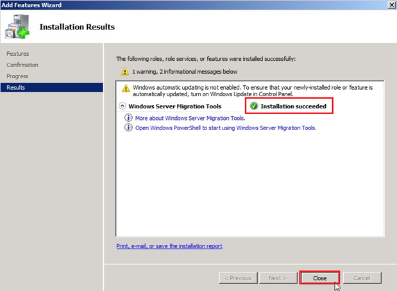Screen dimensions: 397x291
Task: Click the Close button
Action: click(x=319, y=278)
